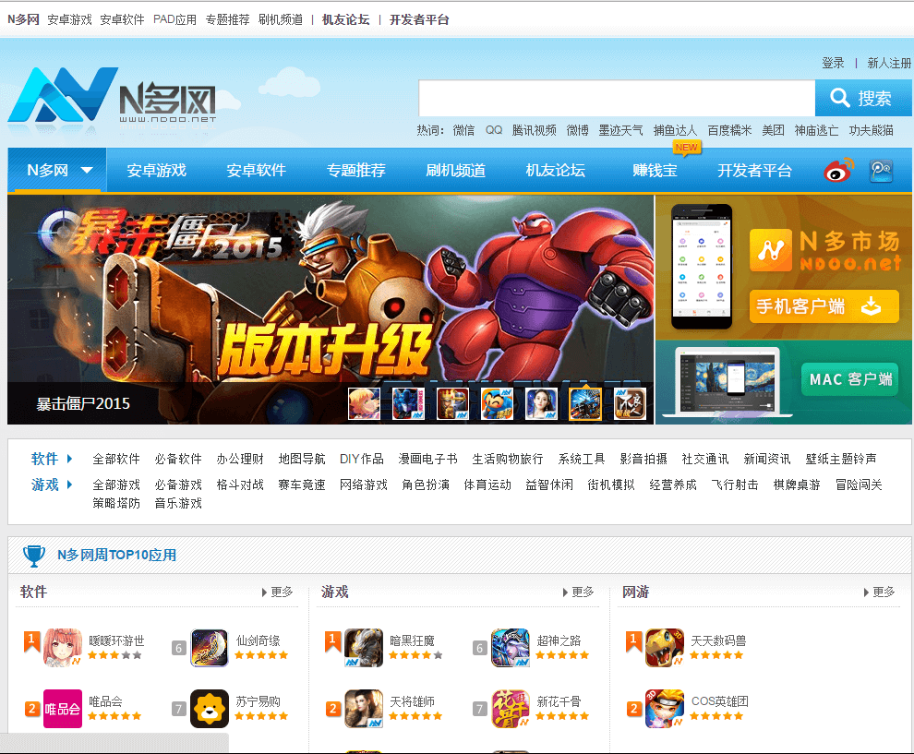Expand 更多 in the 网游 ranking column
This screenshot has width=914, height=754.
click(879, 592)
